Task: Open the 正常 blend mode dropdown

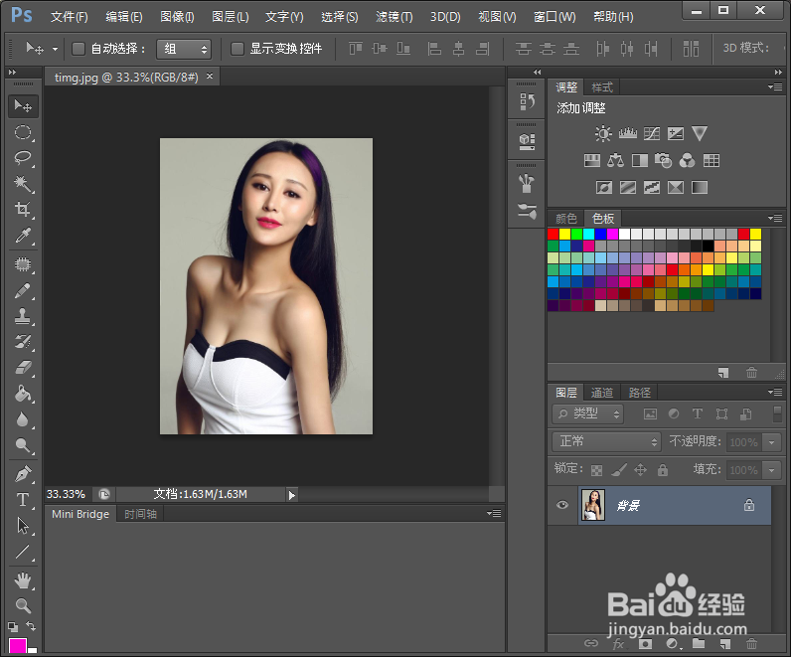Action: point(606,442)
